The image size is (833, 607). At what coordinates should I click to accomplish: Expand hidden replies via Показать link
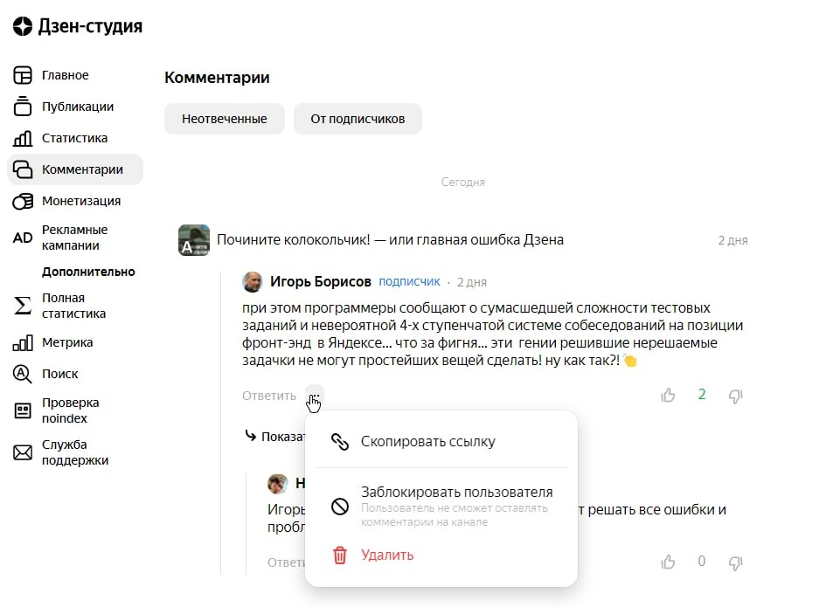click(x=278, y=436)
